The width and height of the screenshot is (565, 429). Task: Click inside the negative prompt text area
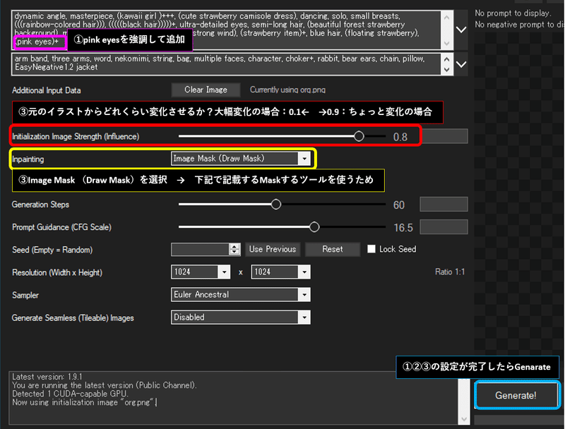click(x=226, y=64)
